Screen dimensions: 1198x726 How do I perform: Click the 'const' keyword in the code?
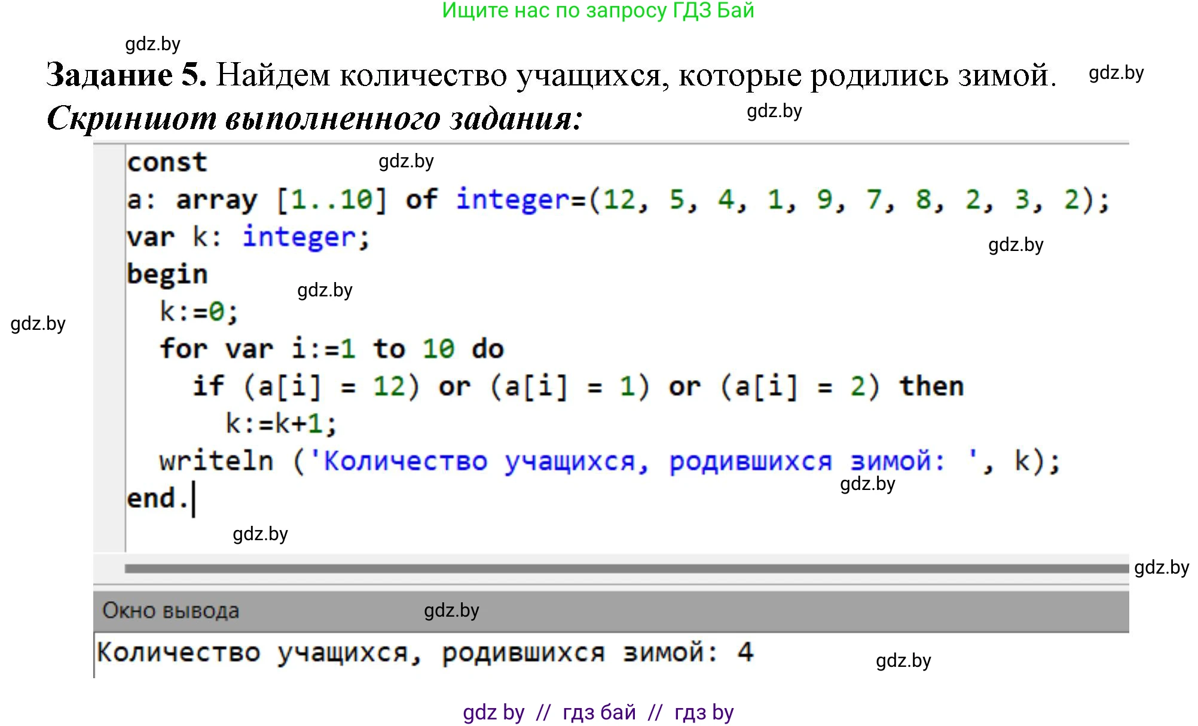[x=167, y=163]
